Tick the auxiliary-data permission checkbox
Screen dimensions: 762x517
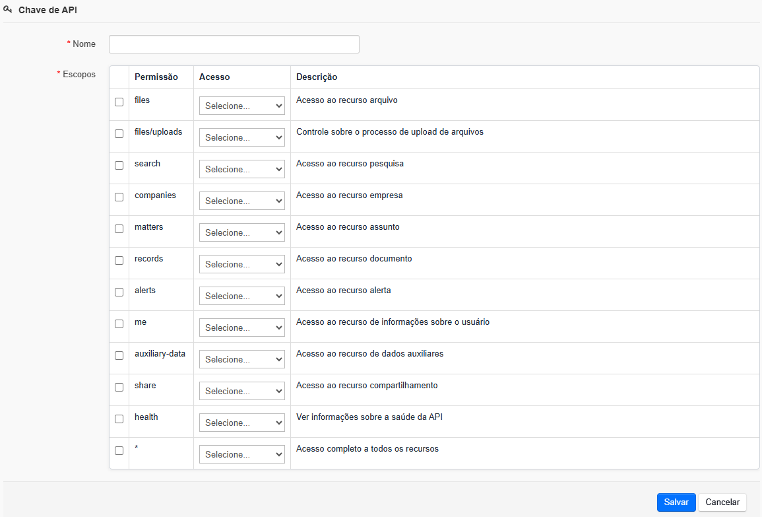pos(119,355)
